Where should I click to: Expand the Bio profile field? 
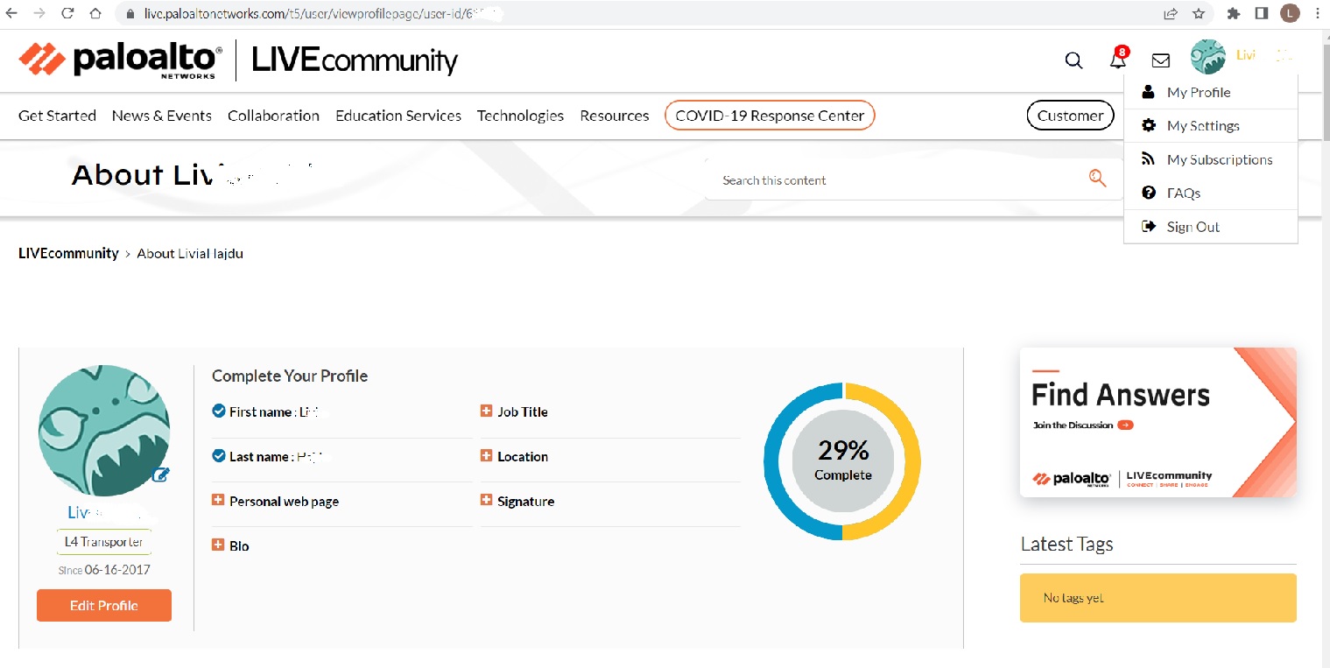(x=218, y=545)
